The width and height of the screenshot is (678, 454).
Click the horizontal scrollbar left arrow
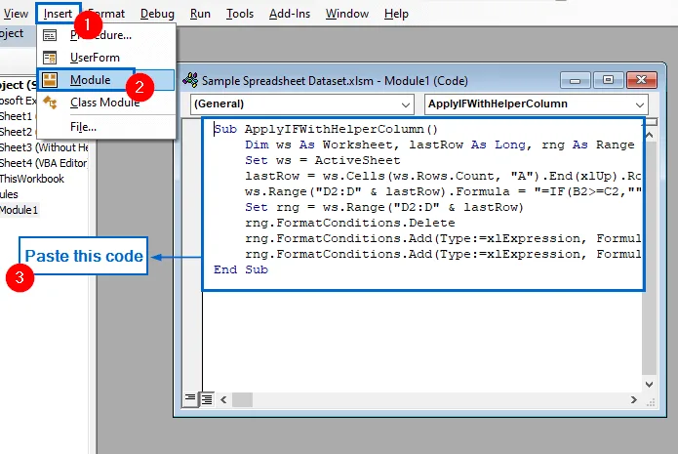click(223, 400)
